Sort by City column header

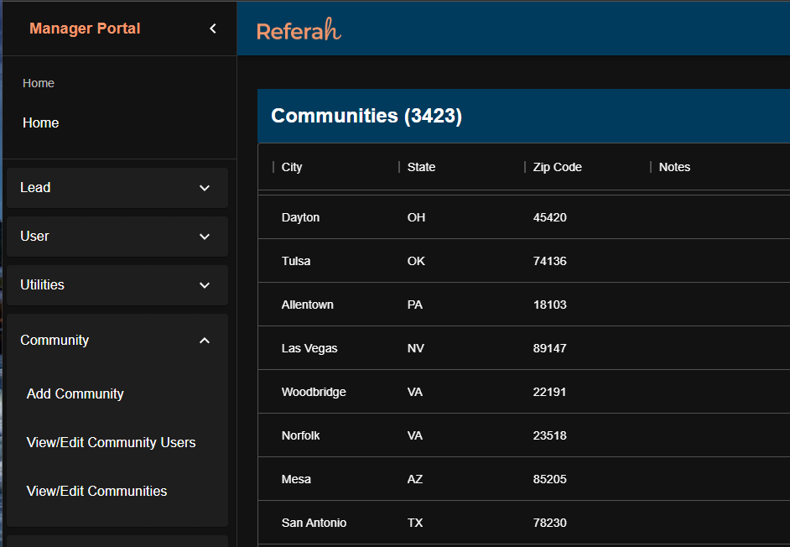coord(292,167)
